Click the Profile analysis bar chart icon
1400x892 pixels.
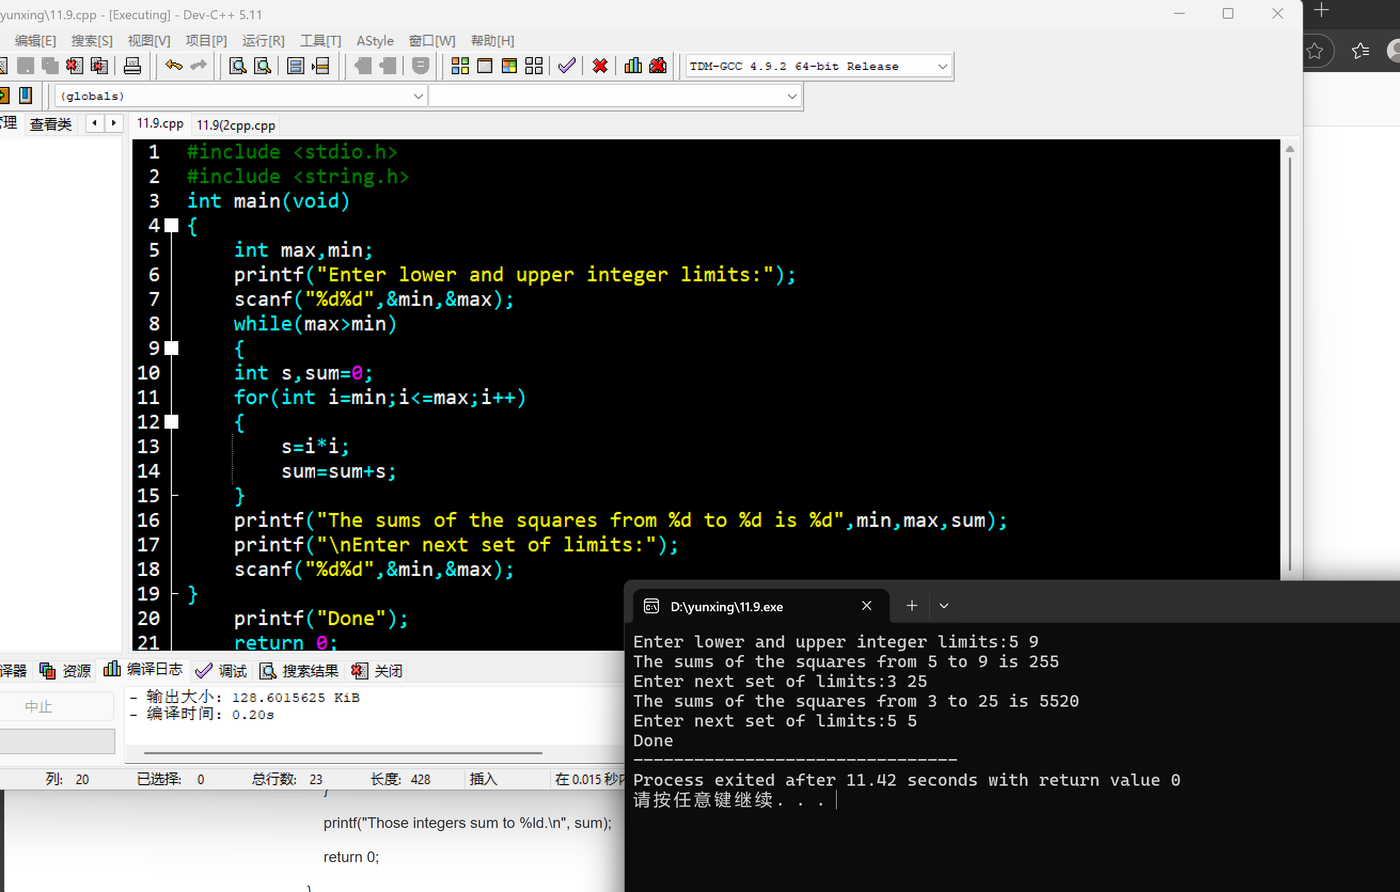pyautogui.click(x=633, y=66)
